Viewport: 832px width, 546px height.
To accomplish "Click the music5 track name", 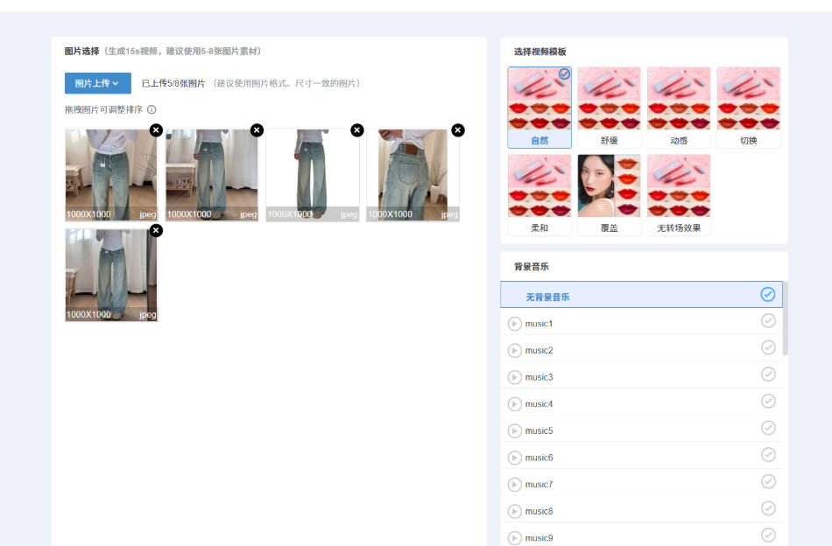I will click(x=539, y=430).
